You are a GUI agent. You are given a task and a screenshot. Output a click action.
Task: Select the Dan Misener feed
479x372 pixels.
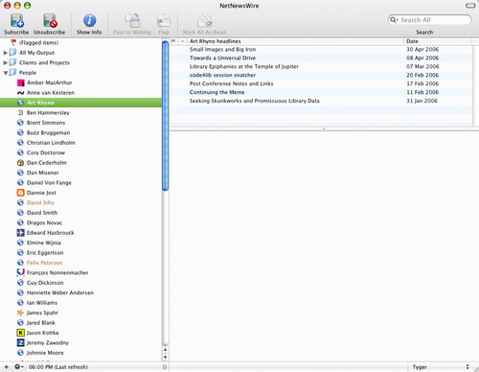(43, 173)
